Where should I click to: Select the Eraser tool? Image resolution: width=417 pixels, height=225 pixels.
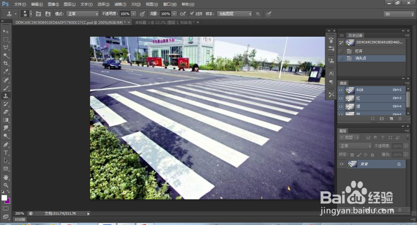point(5,112)
